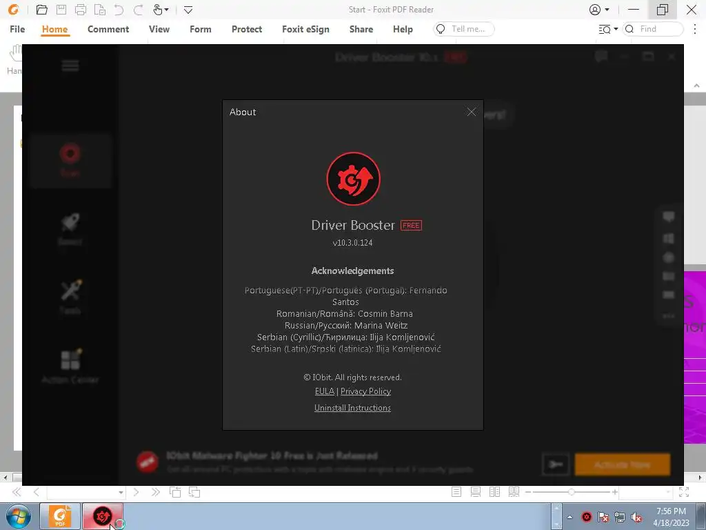Show hidden system tray icons
706x530 pixels.
pos(570,518)
